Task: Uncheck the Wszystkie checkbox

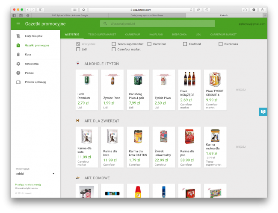Action: (78, 44)
